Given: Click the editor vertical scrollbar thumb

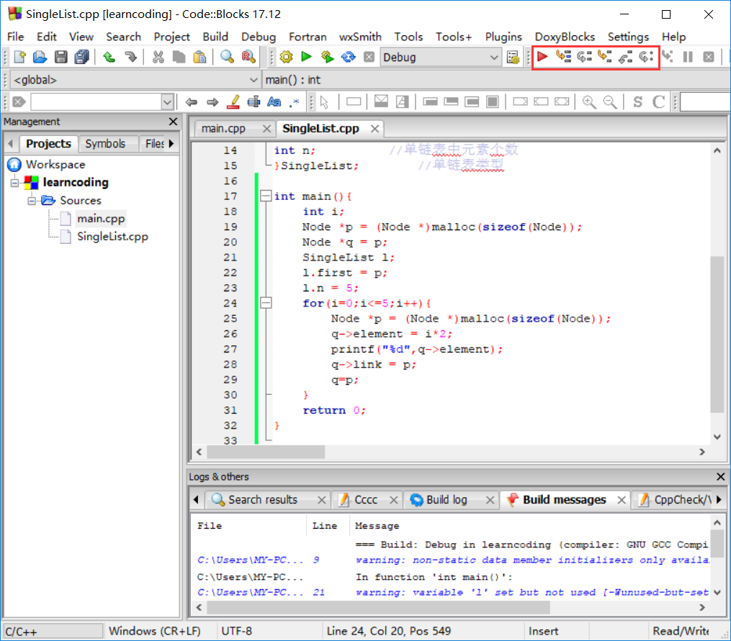Looking at the screenshot, I should (717, 334).
